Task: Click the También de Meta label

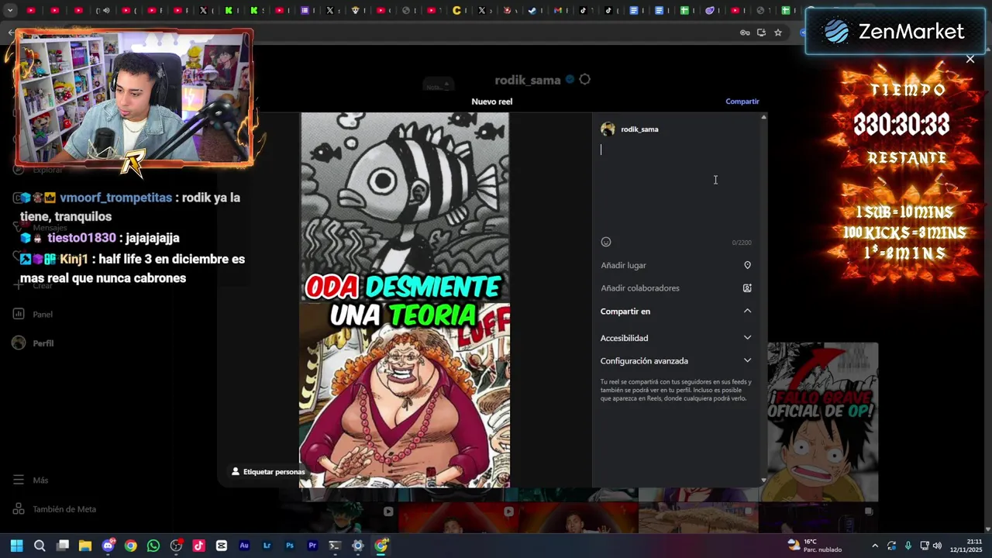Action: click(x=64, y=509)
